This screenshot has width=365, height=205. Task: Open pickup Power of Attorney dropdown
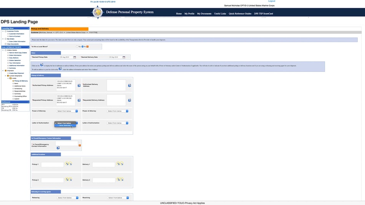pyautogui.click(x=67, y=111)
